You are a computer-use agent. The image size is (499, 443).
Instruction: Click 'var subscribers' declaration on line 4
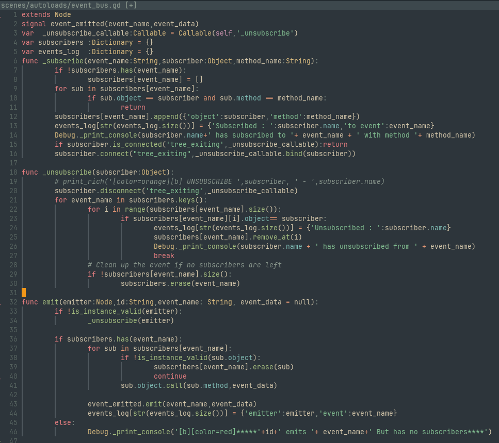pyautogui.click(x=53, y=42)
